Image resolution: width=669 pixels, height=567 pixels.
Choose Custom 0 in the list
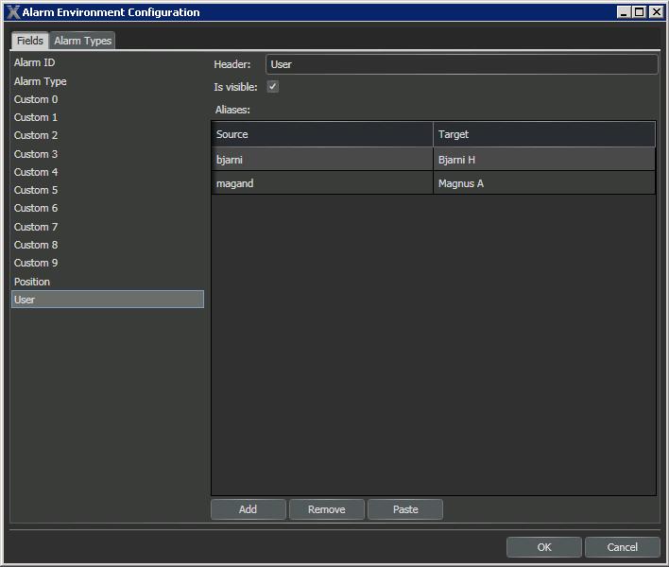pos(108,99)
